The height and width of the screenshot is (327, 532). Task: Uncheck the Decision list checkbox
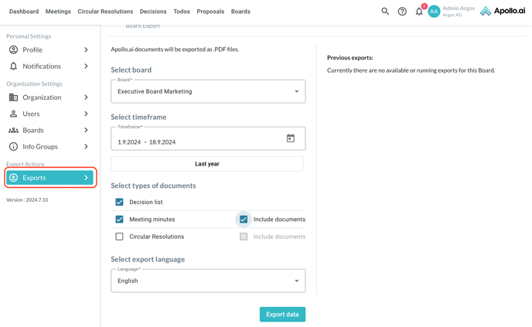point(119,202)
